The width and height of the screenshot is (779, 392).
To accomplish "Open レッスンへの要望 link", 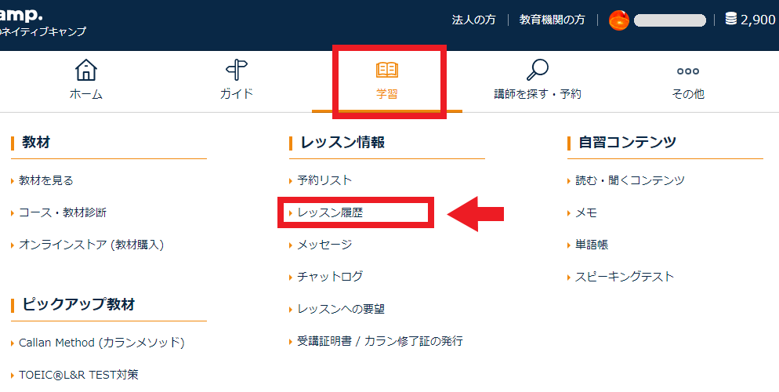I will [341, 309].
